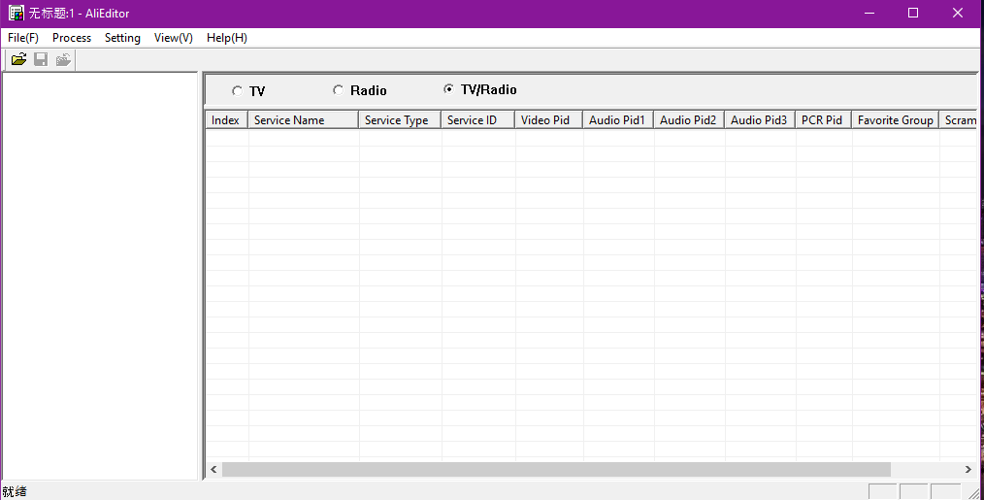Image resolution: width=984 pixels, height=500 pixels.
Task: Click the Index column header
Action: pyautogui.click(x=226, y=120)
